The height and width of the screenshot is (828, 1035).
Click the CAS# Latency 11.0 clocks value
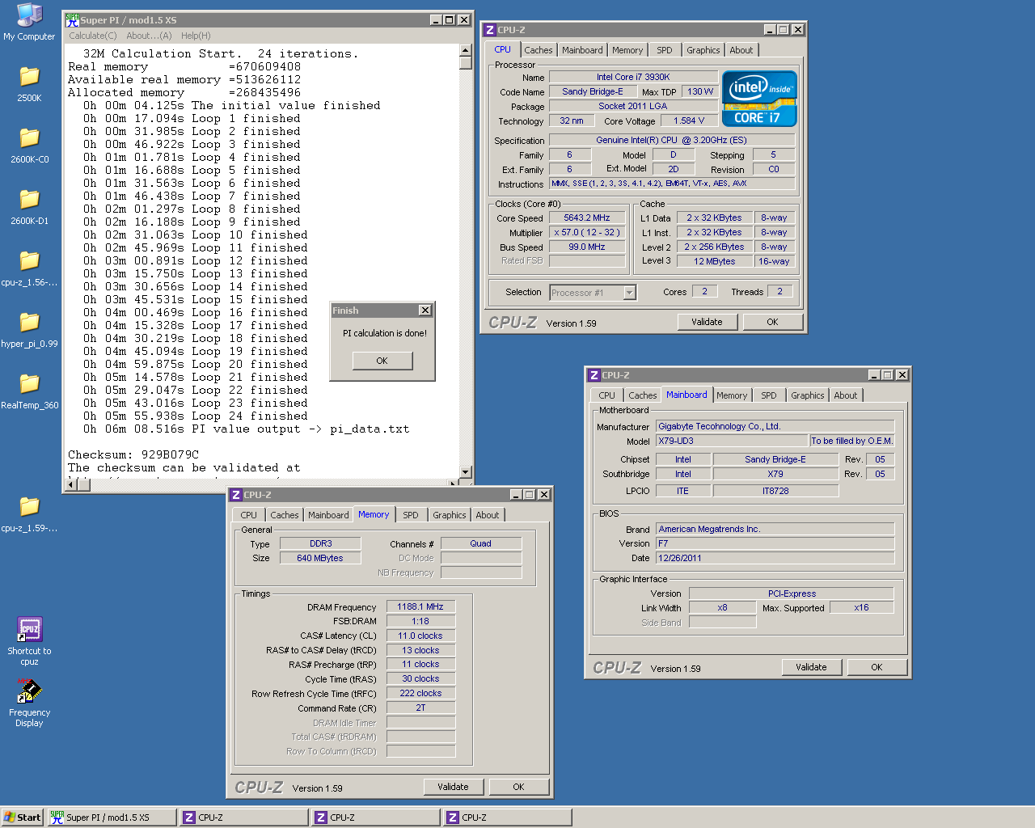click(420, 636)
